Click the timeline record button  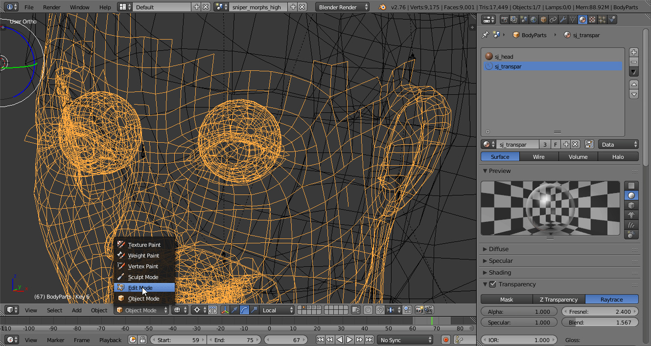[x=446, y=340]
